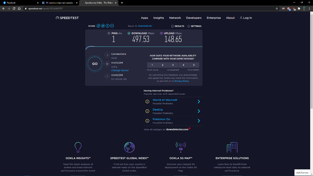Start test with GO button
This screenshot has height=176, width=313.
[95, 64]
